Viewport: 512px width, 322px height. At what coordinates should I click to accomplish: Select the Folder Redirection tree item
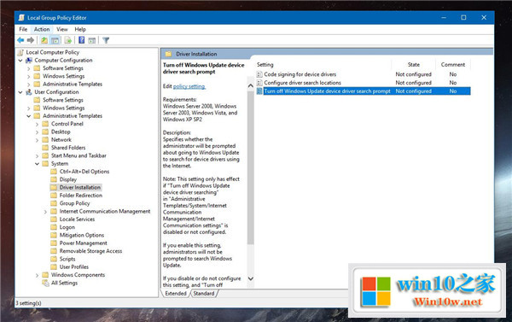pos(81,195)
